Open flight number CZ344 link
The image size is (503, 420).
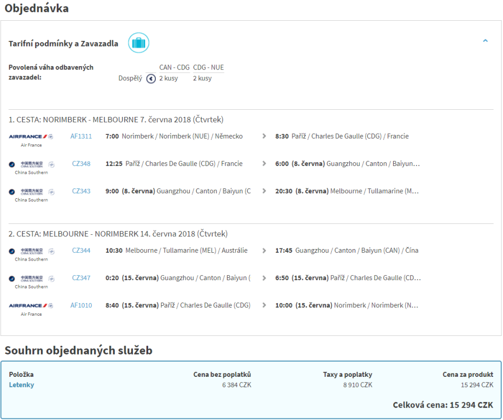[81, 251]
